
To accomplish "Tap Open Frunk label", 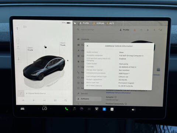I will point(30,49).
